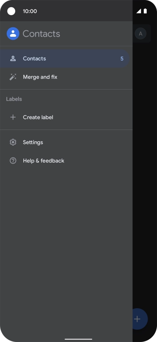This screenshot has width=157, height=342.
Task: Open Help & feedback
Action: 65,161
